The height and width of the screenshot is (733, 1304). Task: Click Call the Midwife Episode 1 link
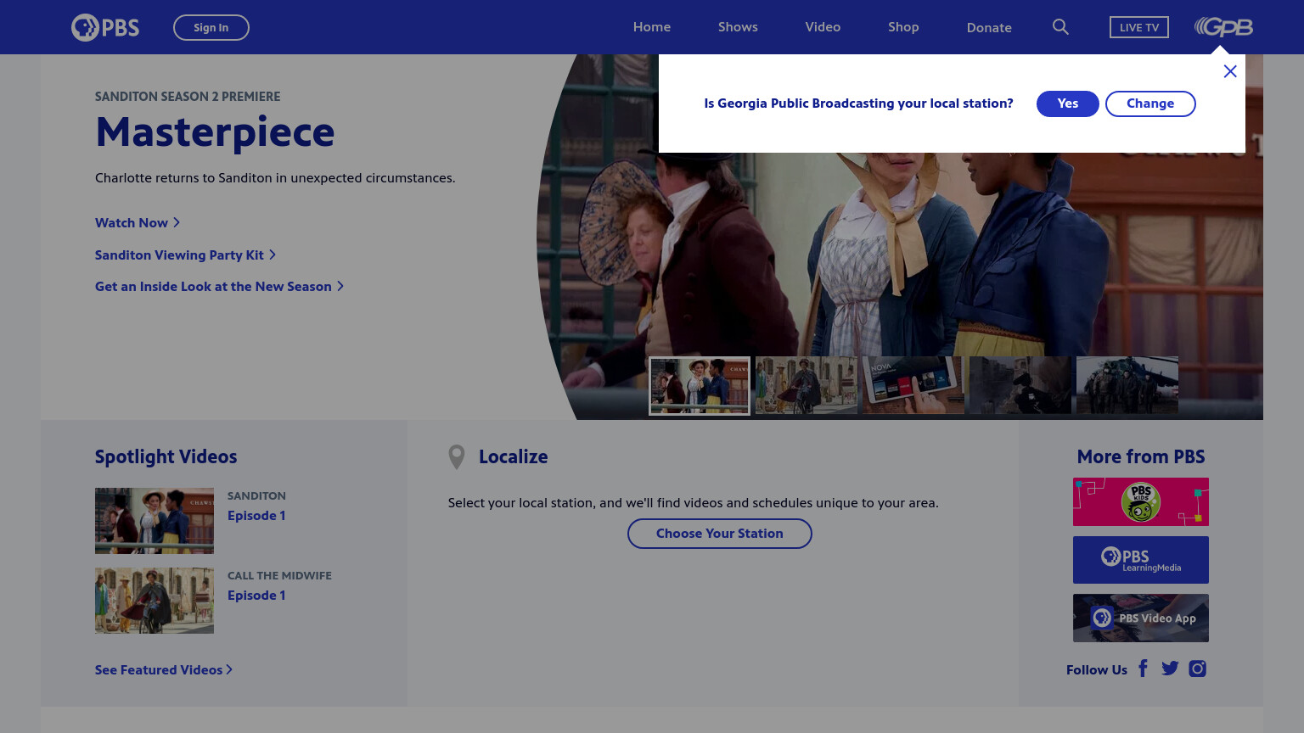coord(256,595)
